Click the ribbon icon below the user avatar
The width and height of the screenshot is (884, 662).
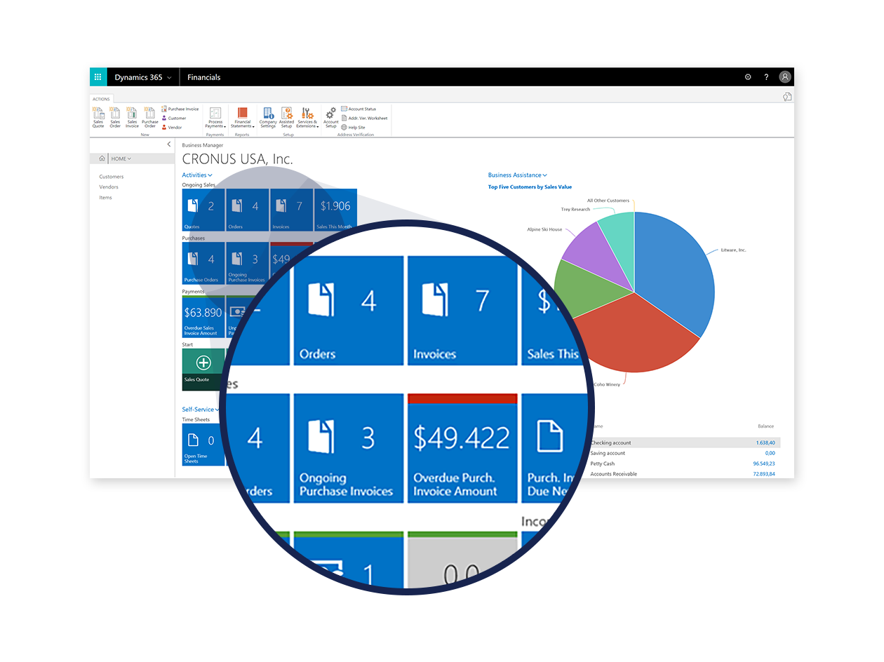[787, 97]
